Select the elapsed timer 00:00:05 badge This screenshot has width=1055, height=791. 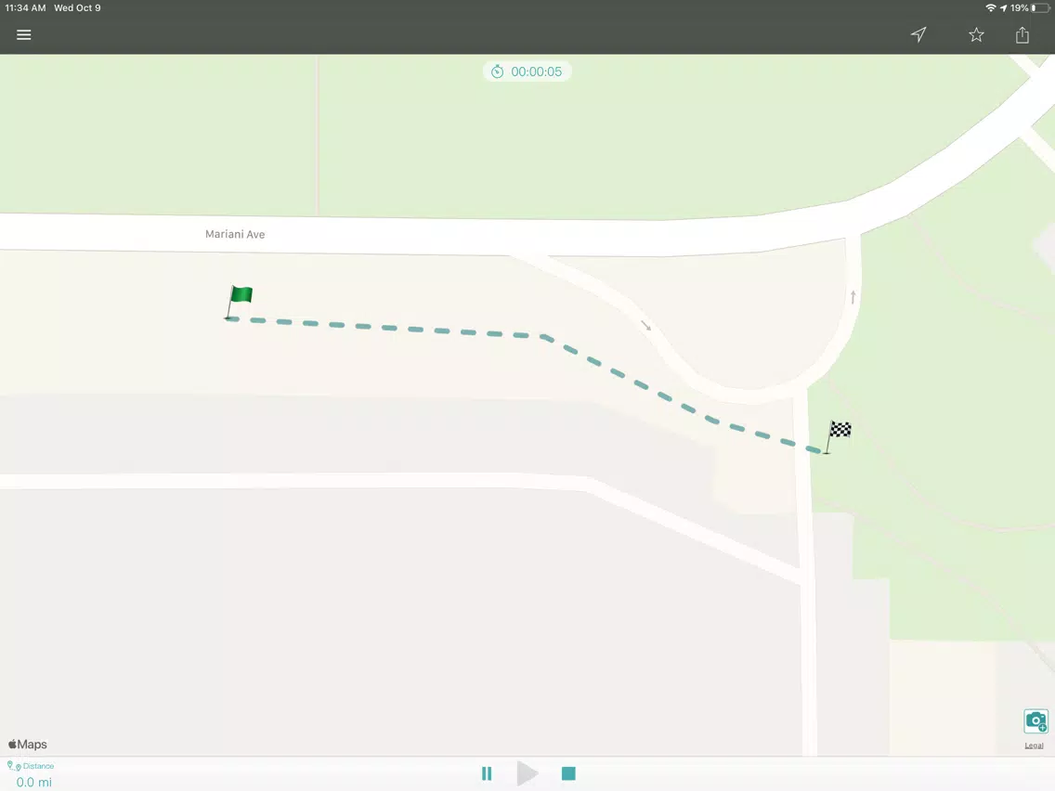click(527, 71)
